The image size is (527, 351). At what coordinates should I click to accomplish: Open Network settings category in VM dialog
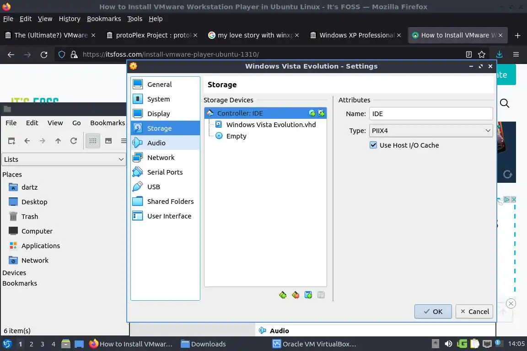point(165,158)
